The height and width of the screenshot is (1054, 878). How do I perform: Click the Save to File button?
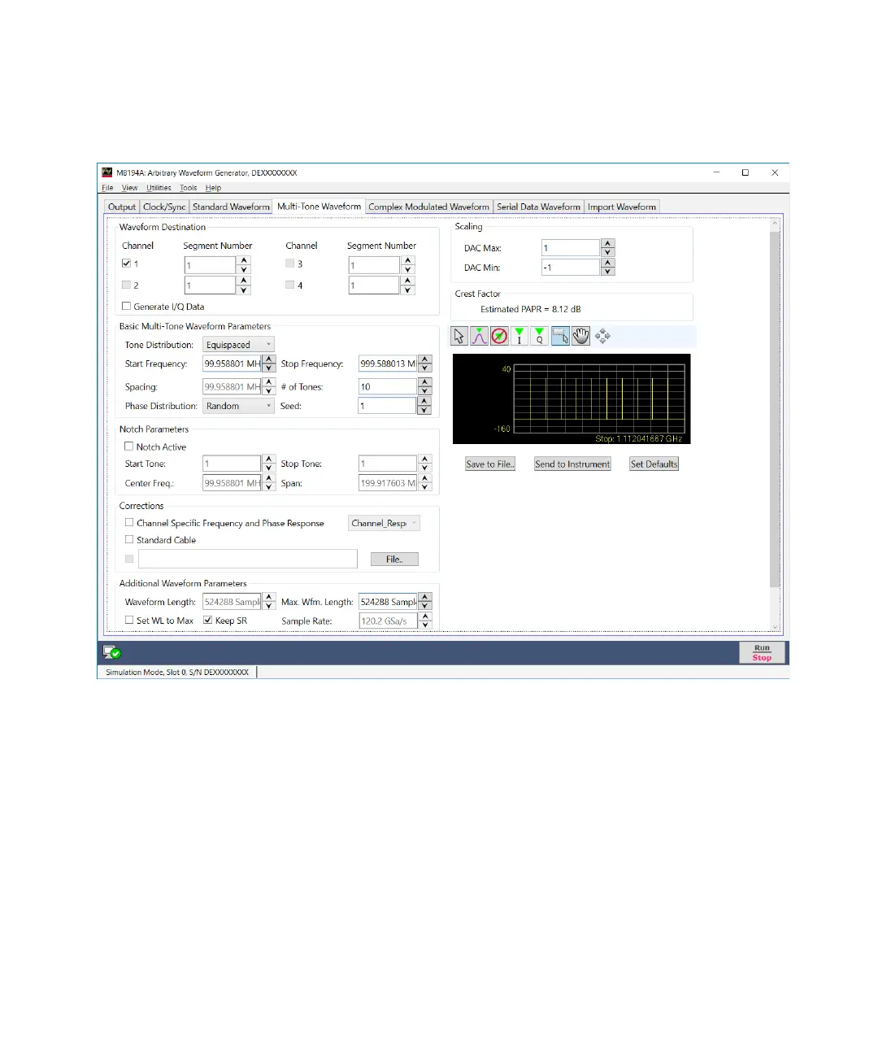[490, 464]
